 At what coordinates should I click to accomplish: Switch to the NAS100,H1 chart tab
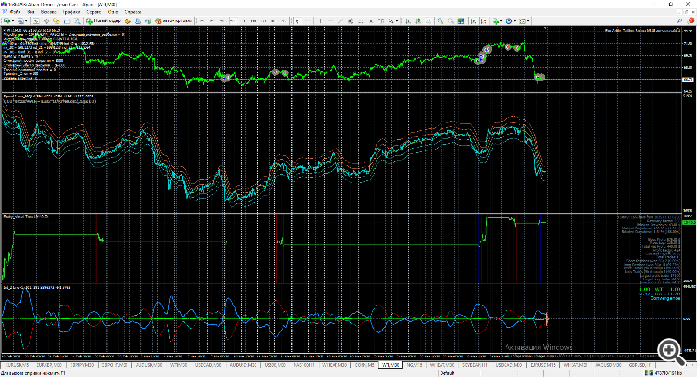(x=304, y=365)
